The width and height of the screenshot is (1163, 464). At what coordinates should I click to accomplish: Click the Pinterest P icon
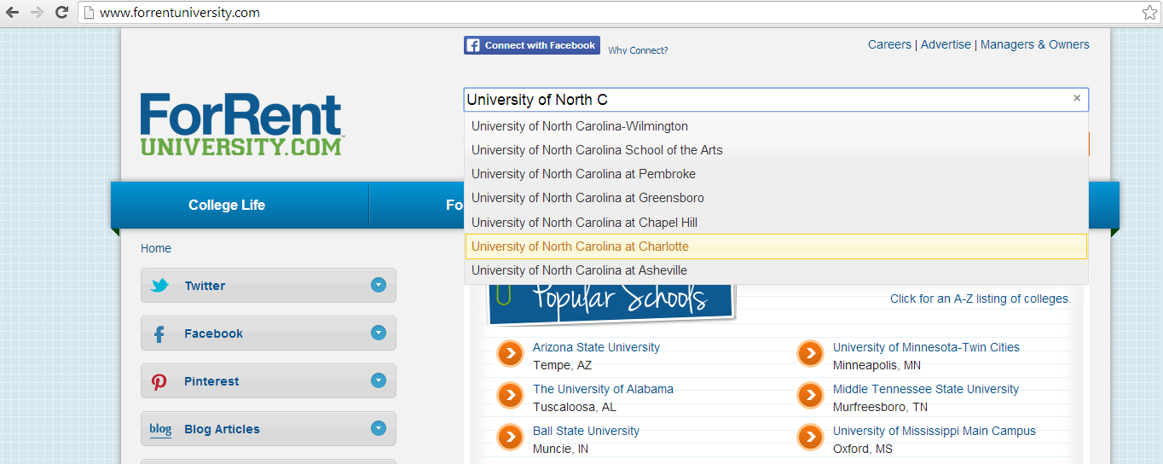coord(159,381)
